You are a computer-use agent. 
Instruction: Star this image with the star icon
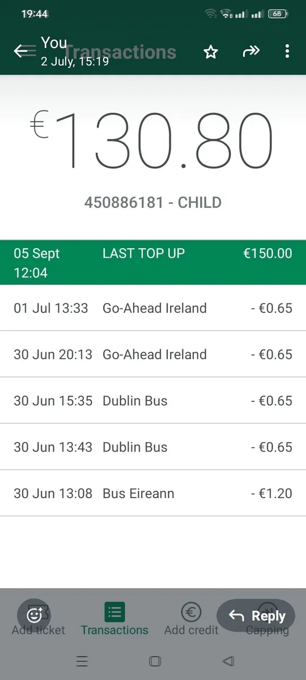coord(211,52)
